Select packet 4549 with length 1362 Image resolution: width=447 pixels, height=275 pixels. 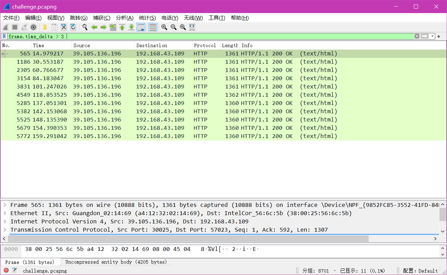(223, 95)
